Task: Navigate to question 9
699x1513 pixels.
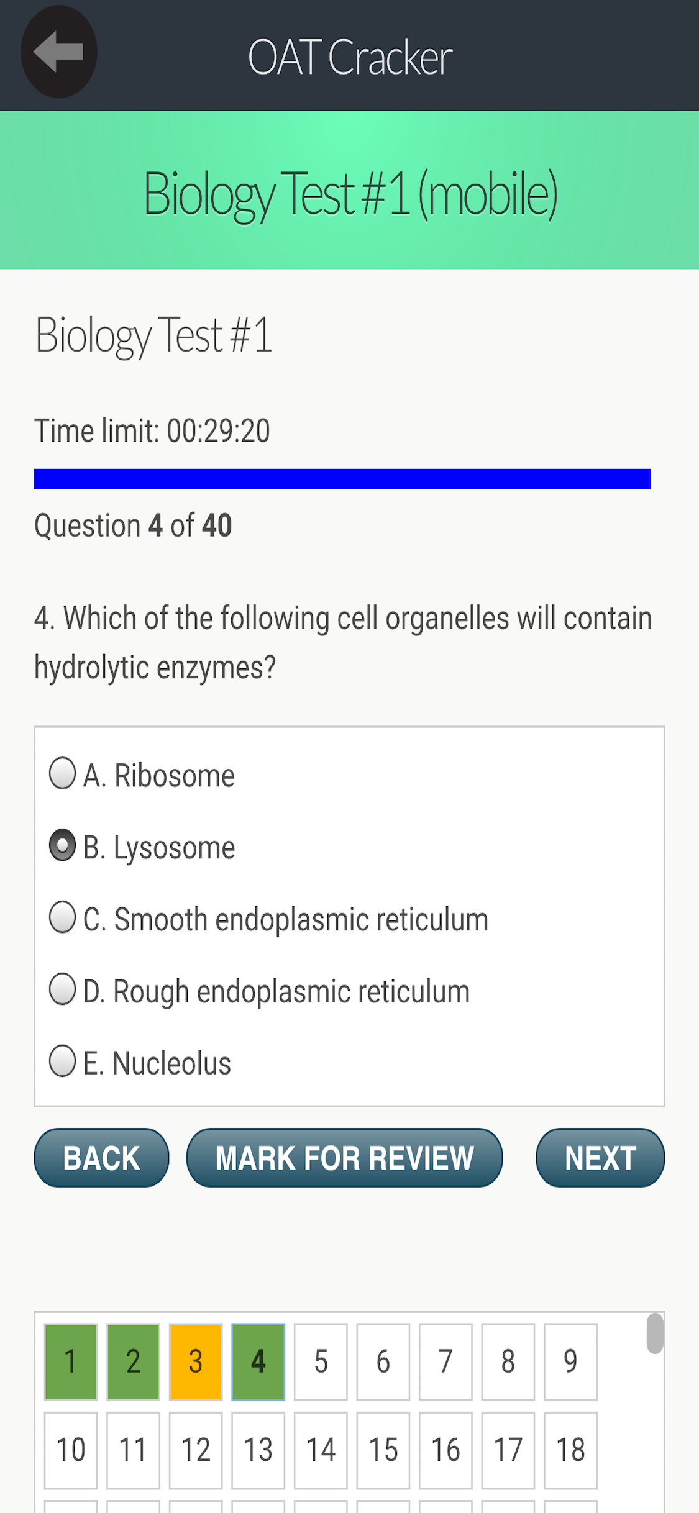Action: tap(570, 1361)
